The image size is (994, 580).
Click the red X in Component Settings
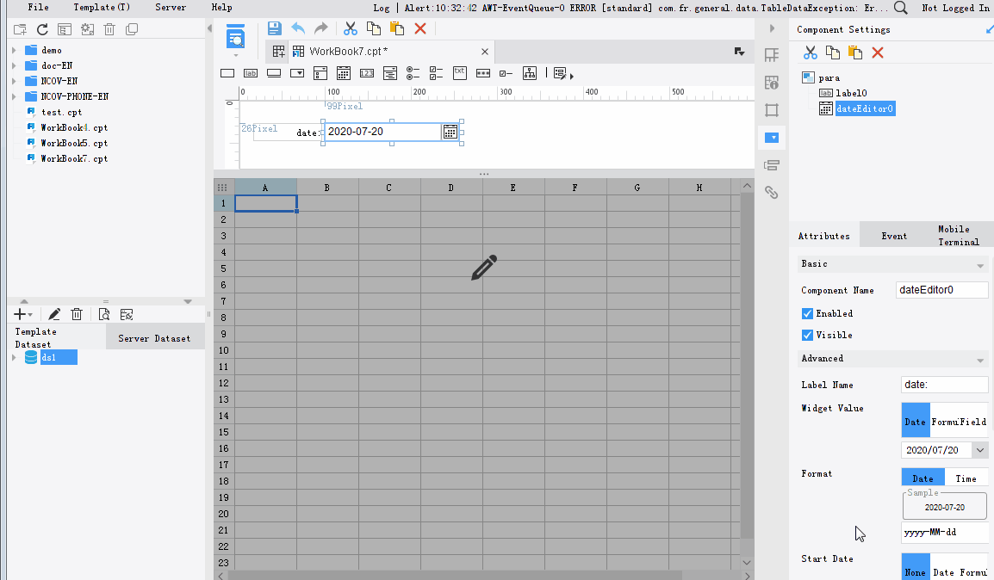(x=878, y=52)
